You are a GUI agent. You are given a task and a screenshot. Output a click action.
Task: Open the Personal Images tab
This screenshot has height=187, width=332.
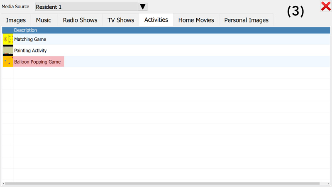tap(246, 20)
